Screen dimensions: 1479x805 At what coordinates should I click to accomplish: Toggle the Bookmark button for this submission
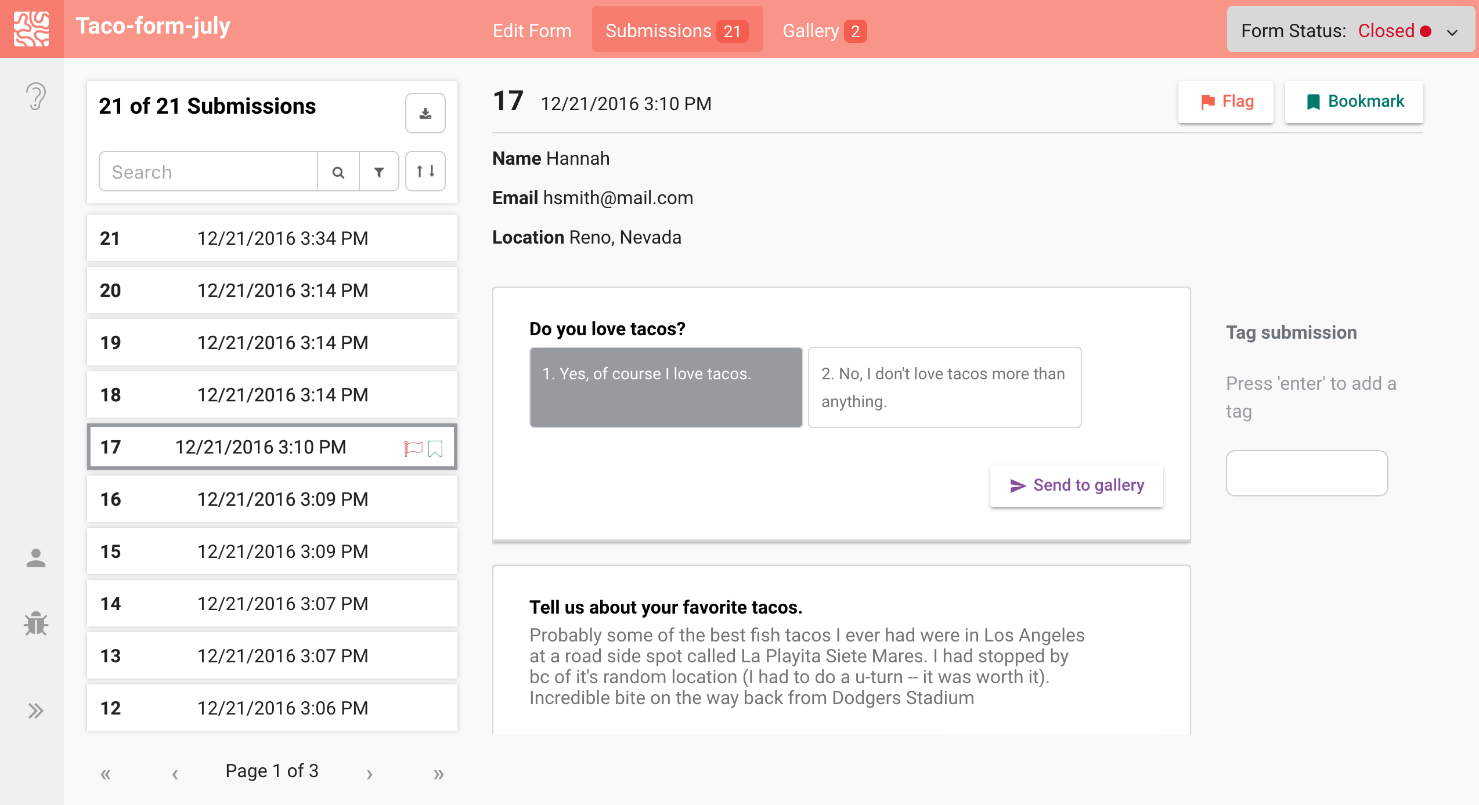1354,101
